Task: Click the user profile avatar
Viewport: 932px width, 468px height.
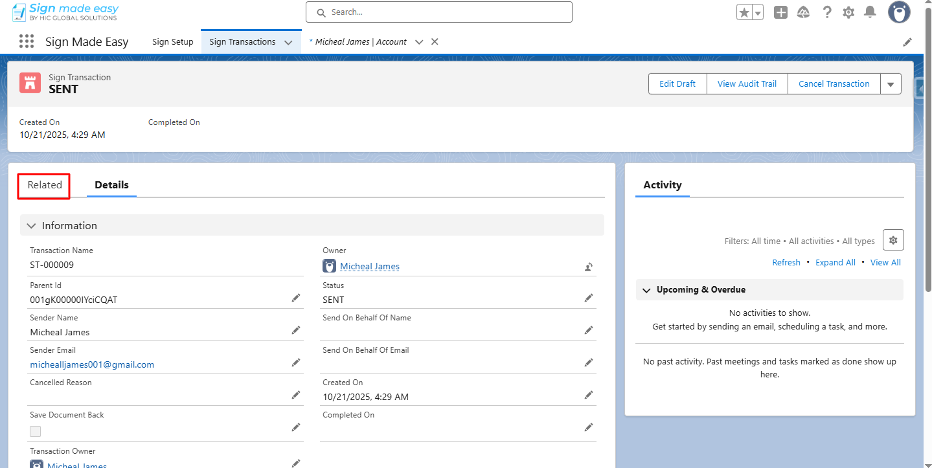Action: pyautogui.click(x=899, y=12)
